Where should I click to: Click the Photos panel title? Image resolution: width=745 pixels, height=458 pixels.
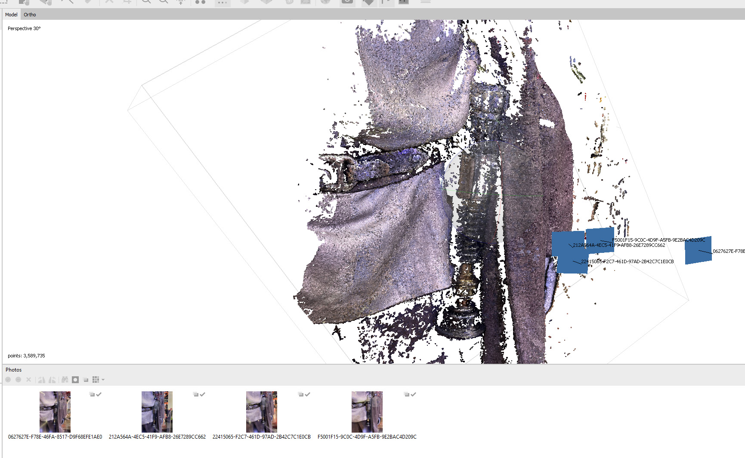[13, 370]
